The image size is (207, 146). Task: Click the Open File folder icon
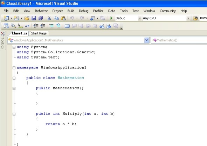tap(27, 18)
